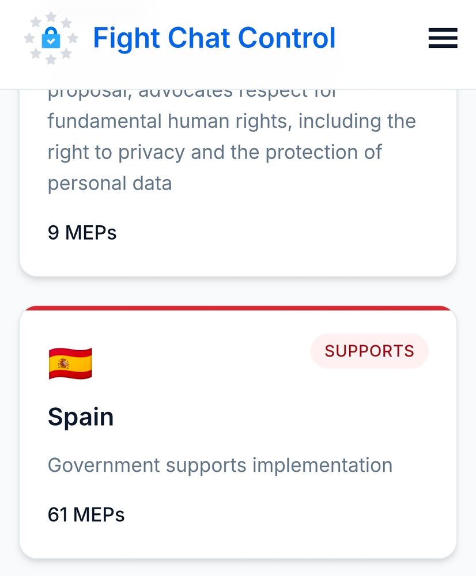Click the grey gap between the two cards
Image resolution: width=476 pixels, height=576 pixels.
point(238,291)
